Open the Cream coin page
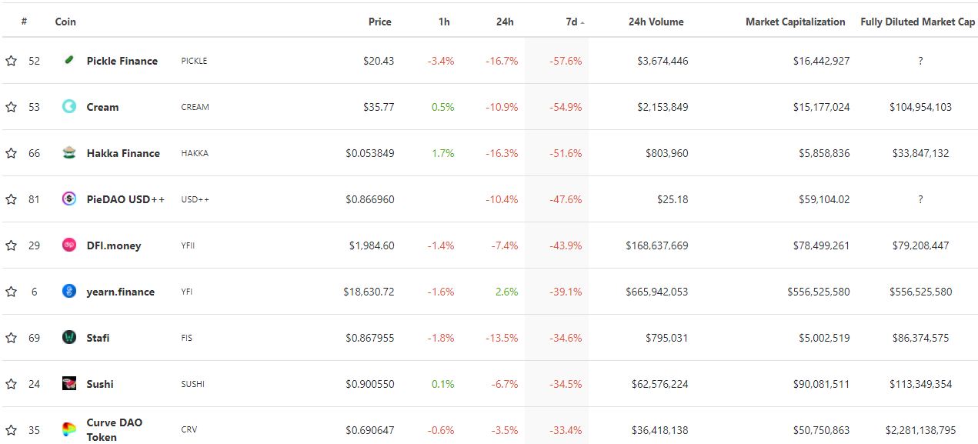Viewport: 978px width, 444px height. (102, 107)
